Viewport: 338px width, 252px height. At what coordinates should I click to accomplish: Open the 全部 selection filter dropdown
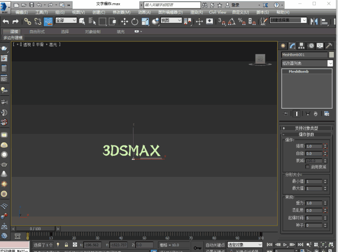click(x=66, y=20)
